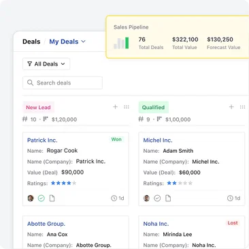
Task: Click the Won badge on Patrick Inc.
Action: point(116,139)
